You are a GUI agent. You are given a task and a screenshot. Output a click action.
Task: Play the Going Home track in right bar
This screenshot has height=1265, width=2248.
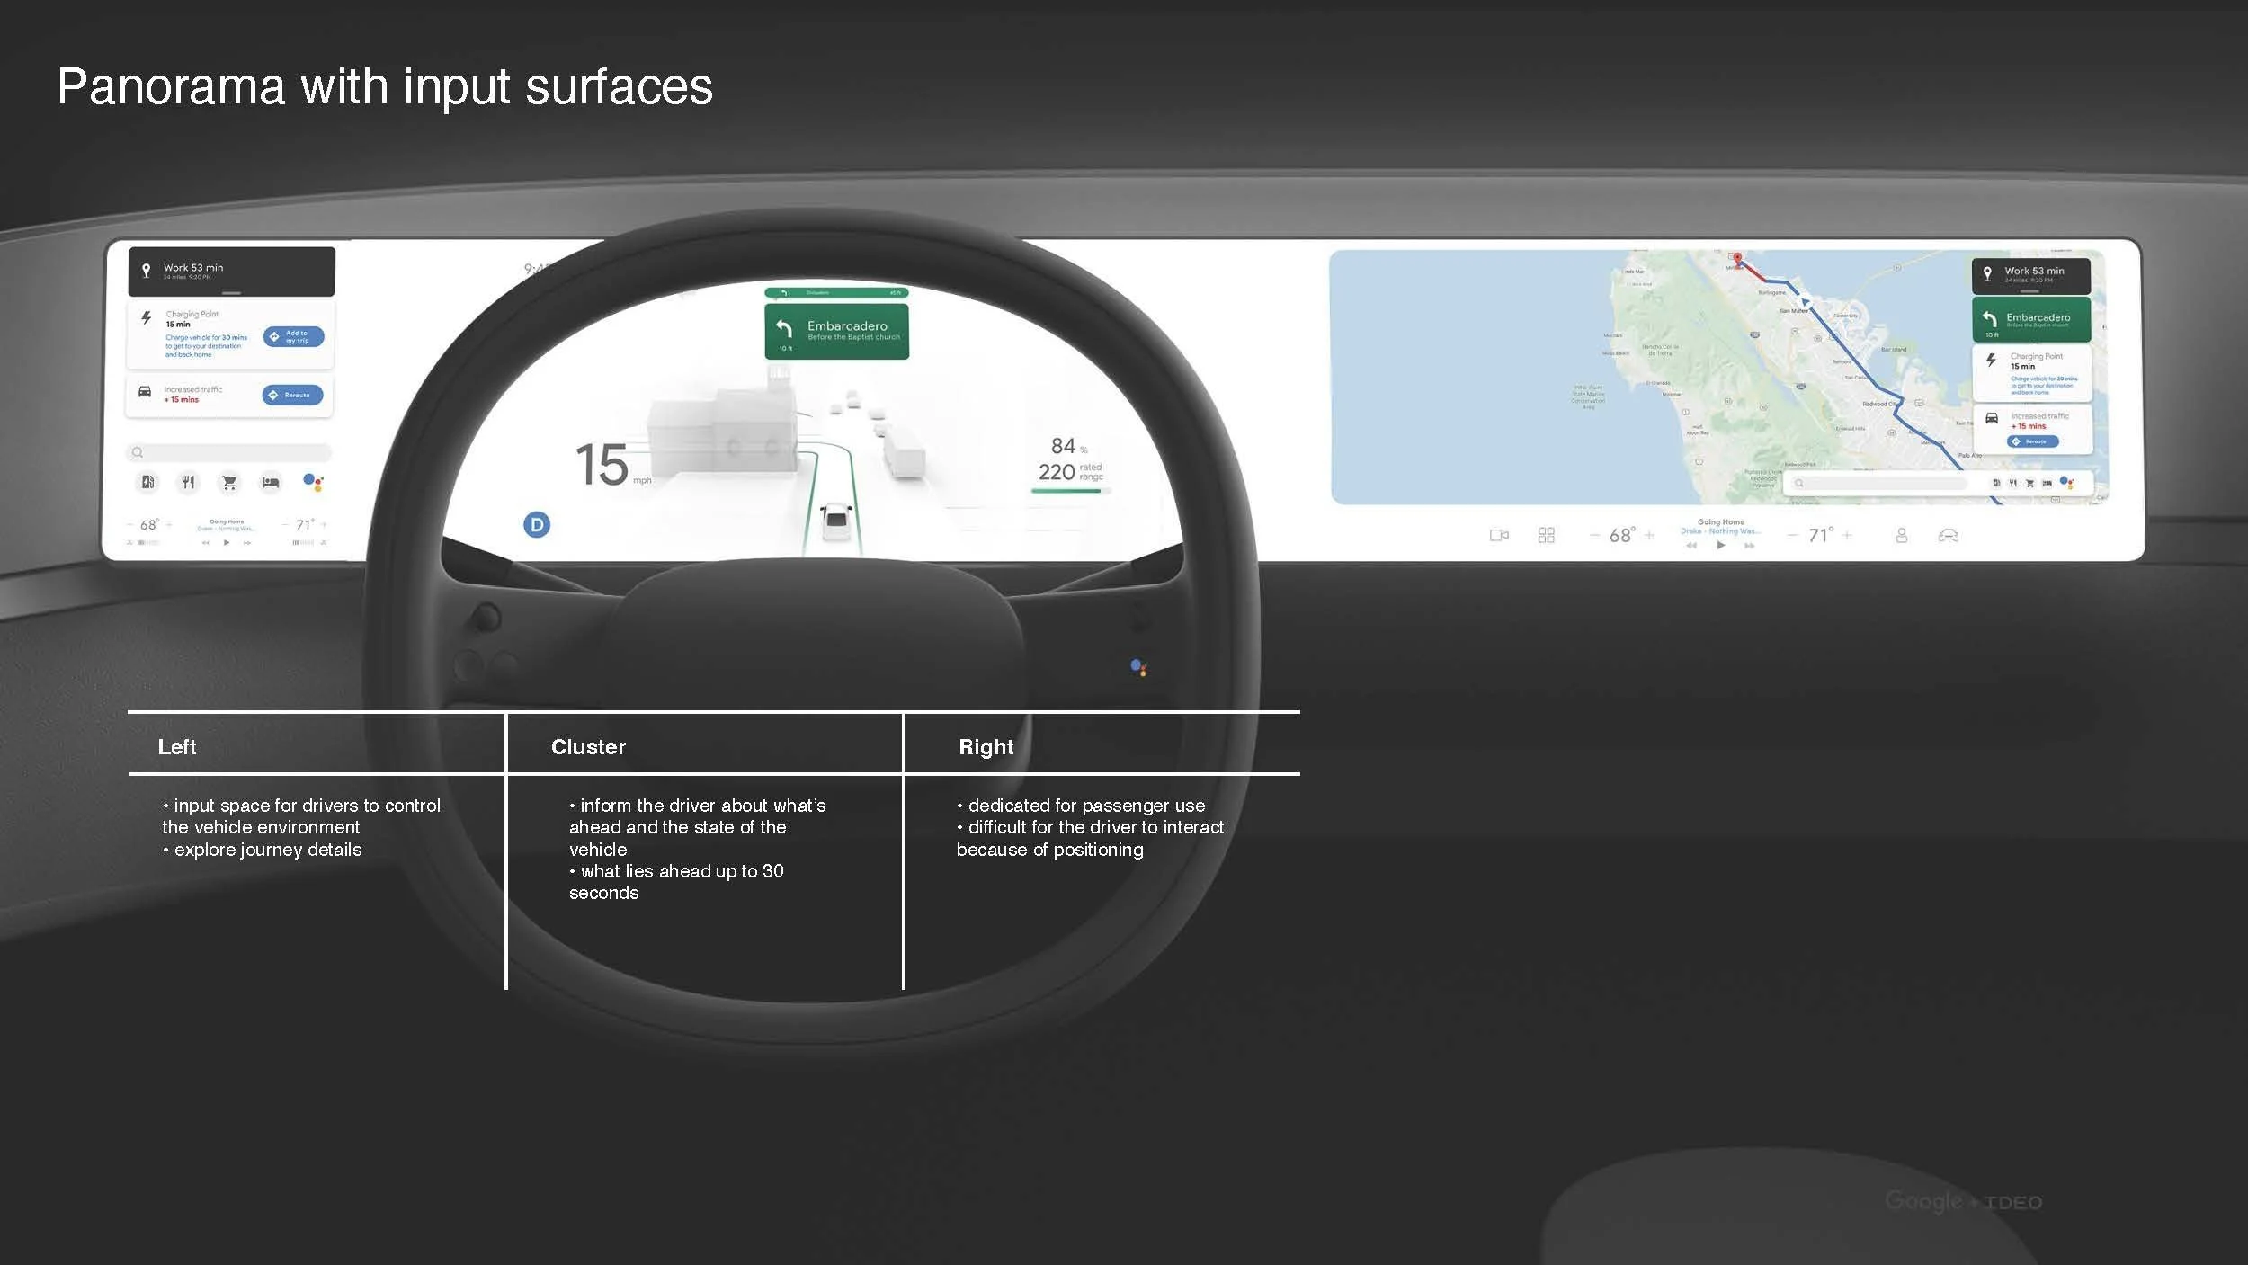[1721, 545]
